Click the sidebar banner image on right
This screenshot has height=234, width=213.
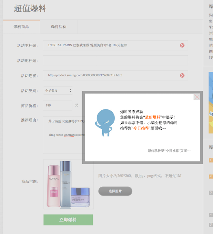[x=211, y=103]
